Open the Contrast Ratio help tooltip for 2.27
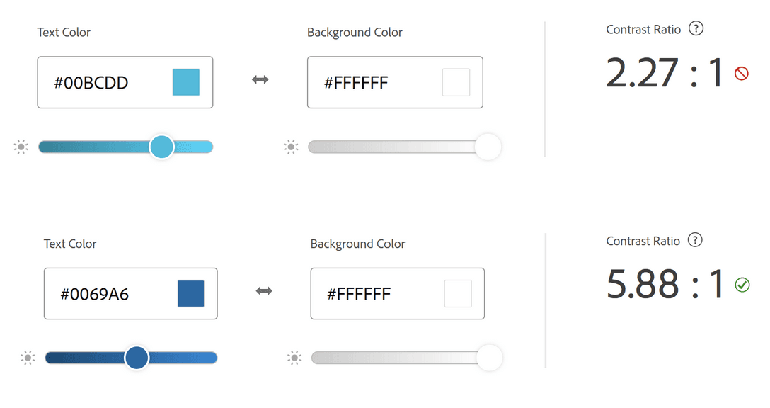This screenshot has width=770, height=408. pos(696,29)
